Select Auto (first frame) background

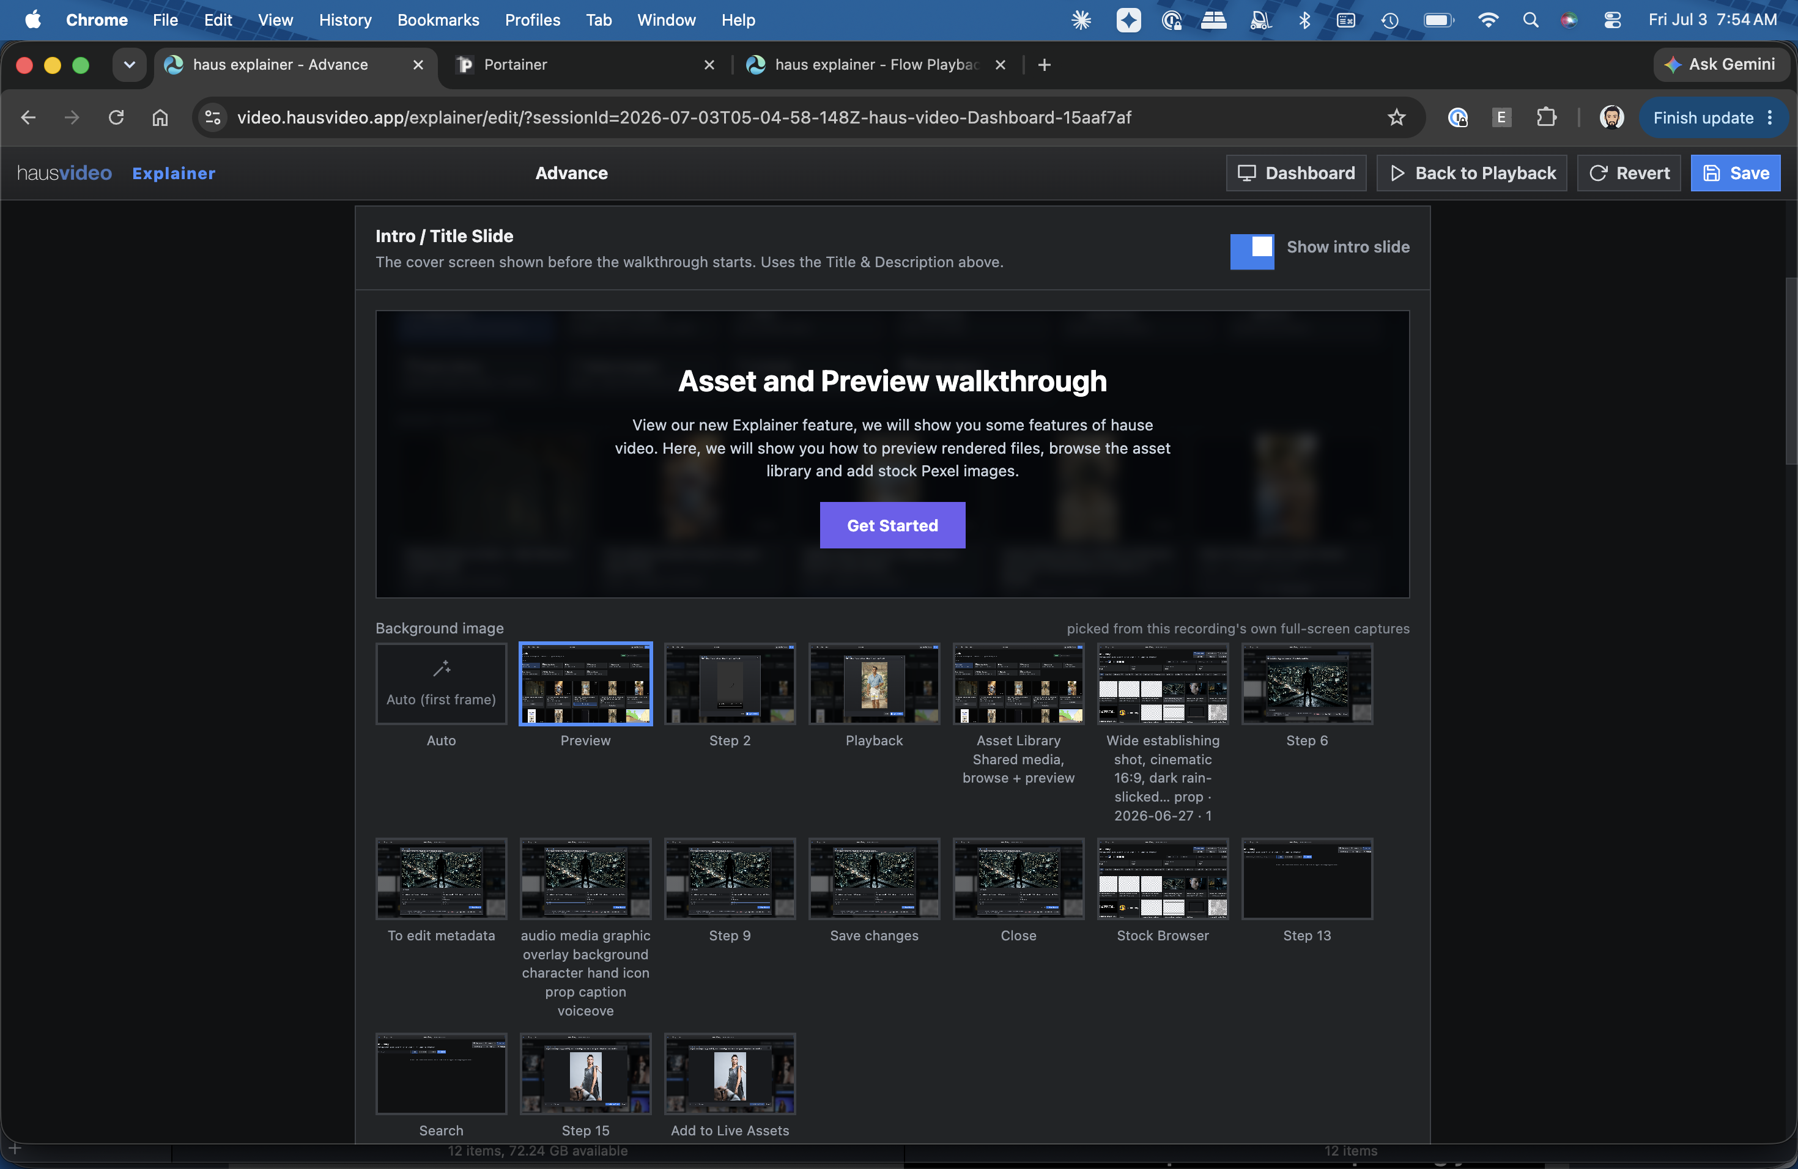point(441,684)
